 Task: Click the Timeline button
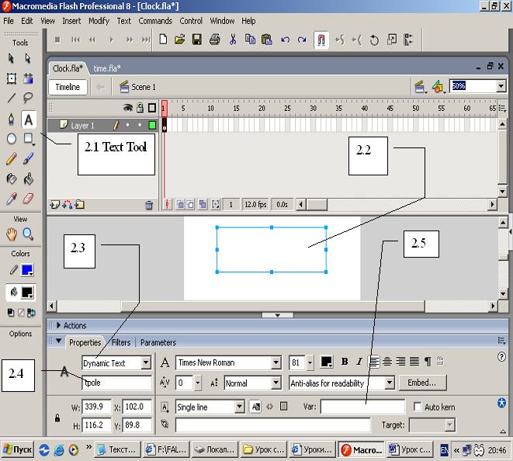coord(68,87)
